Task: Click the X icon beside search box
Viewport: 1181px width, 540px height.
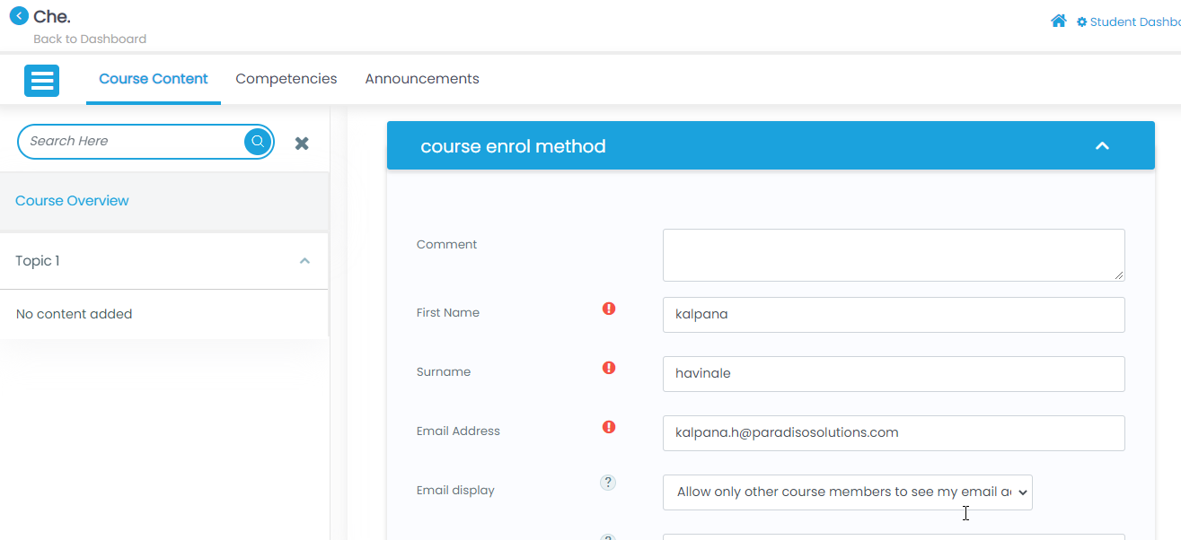Action: tap(302, 144)
